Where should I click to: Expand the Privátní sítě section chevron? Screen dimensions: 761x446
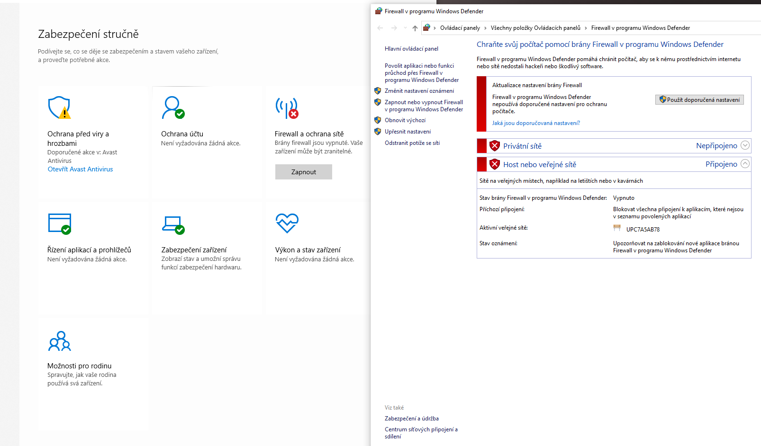(745, 145)
